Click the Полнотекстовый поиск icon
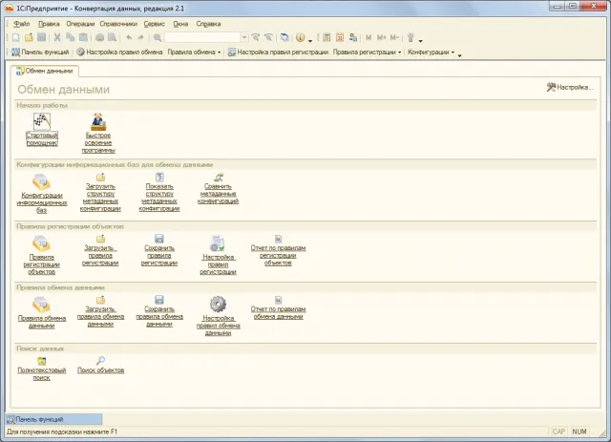This screenshot has height=442, width=611. tap(41, 361)
